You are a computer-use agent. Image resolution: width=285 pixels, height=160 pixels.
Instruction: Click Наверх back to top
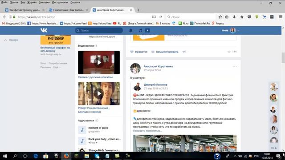click(11, 40)
